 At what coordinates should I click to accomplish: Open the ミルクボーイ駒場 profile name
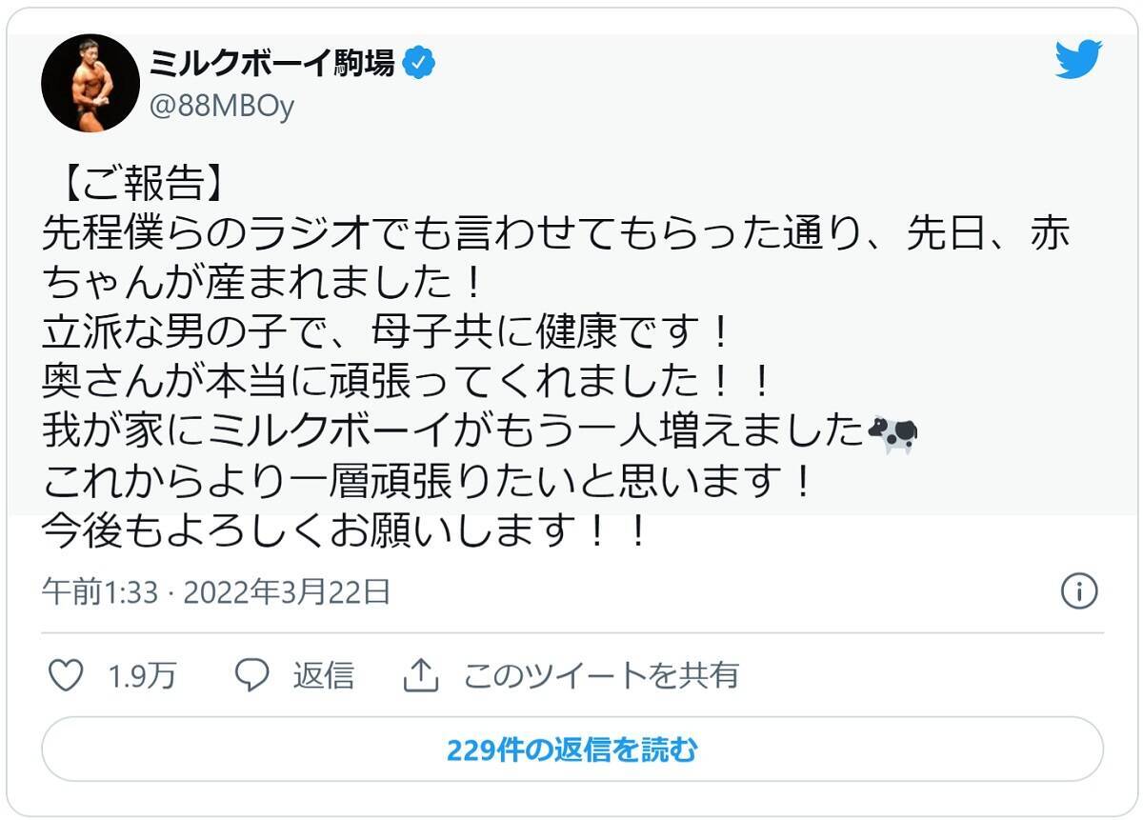271,63
